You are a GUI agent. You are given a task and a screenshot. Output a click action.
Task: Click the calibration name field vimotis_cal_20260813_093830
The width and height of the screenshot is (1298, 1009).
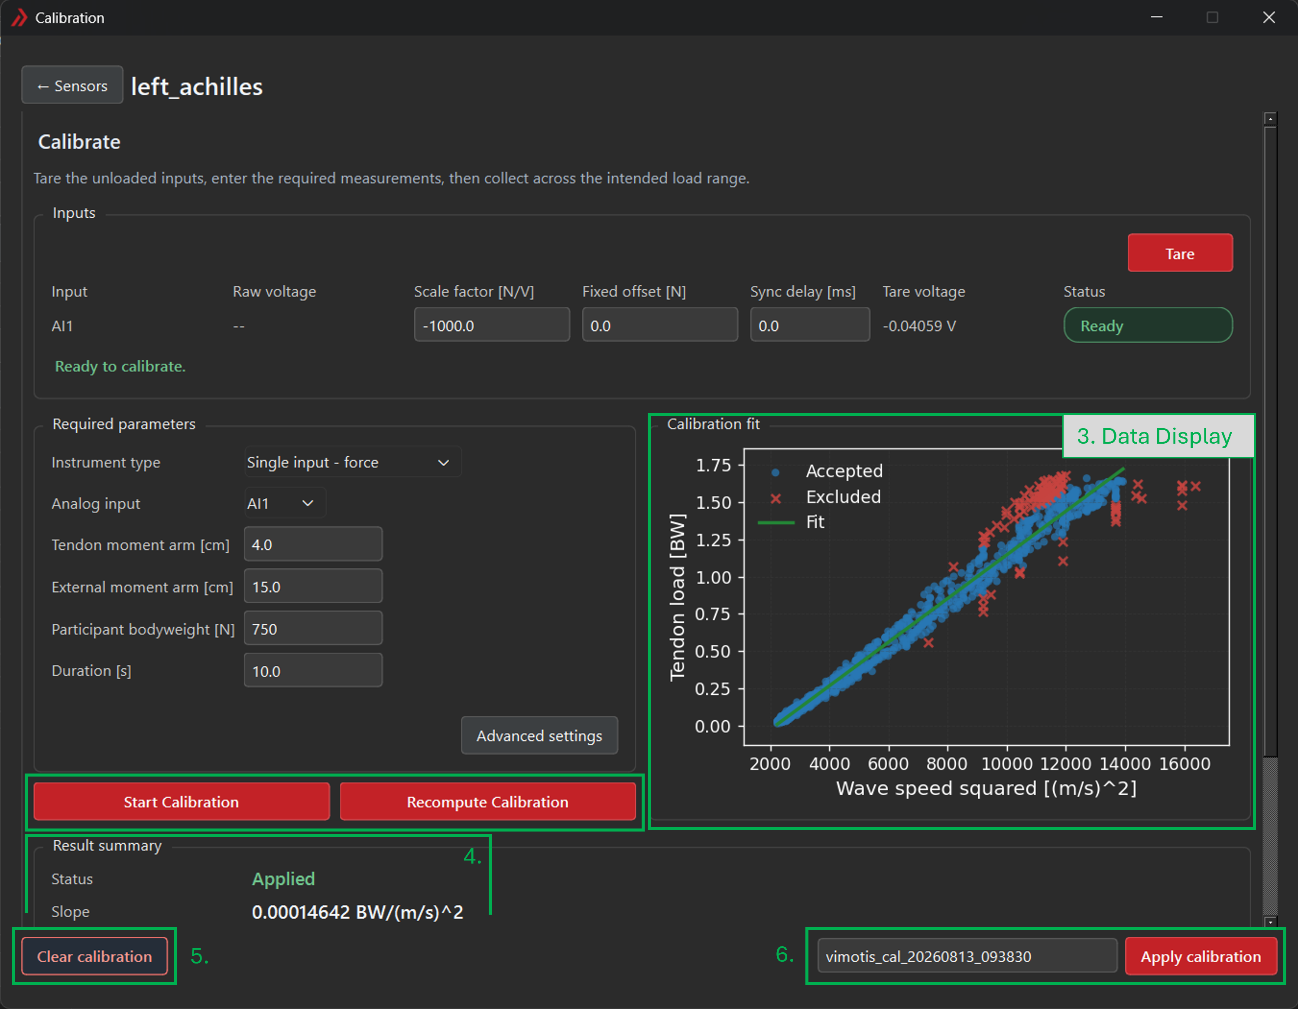(x=967, y=956)
